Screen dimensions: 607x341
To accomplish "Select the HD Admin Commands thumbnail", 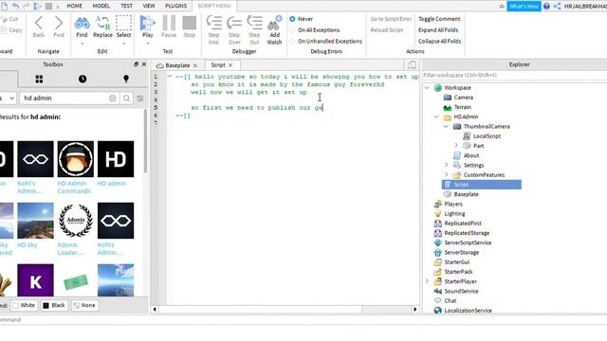I will tap(76, 159).
